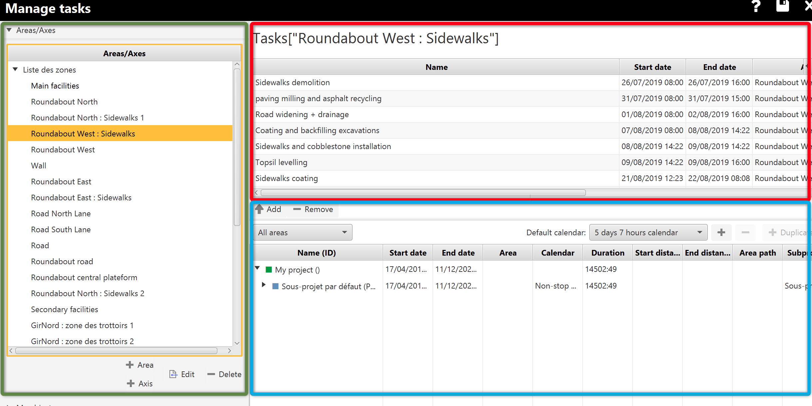This screenshot has height=406, width=812.
Task: Select Secondary facilities area
Action: [x=65, y=309]
